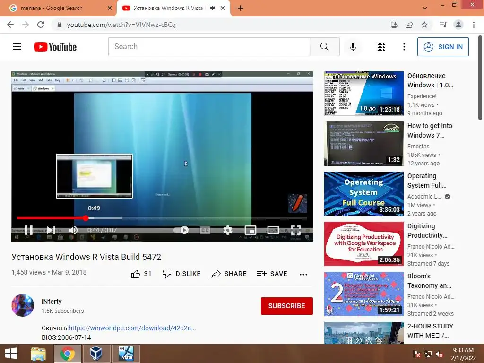Close the YouTube Vista tab
Image resolution: width=484 pixels, height=363 pixels.
pos(223,8)
